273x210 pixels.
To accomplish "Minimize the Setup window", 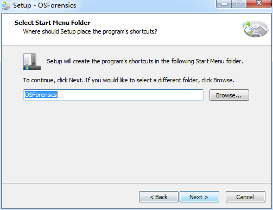I will click(224, 4).
